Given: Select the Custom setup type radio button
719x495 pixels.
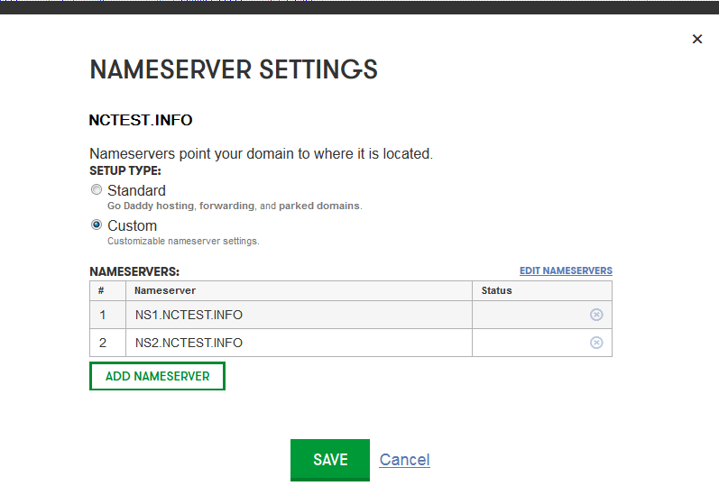Looking at the screenshot, I should [97, 225].
